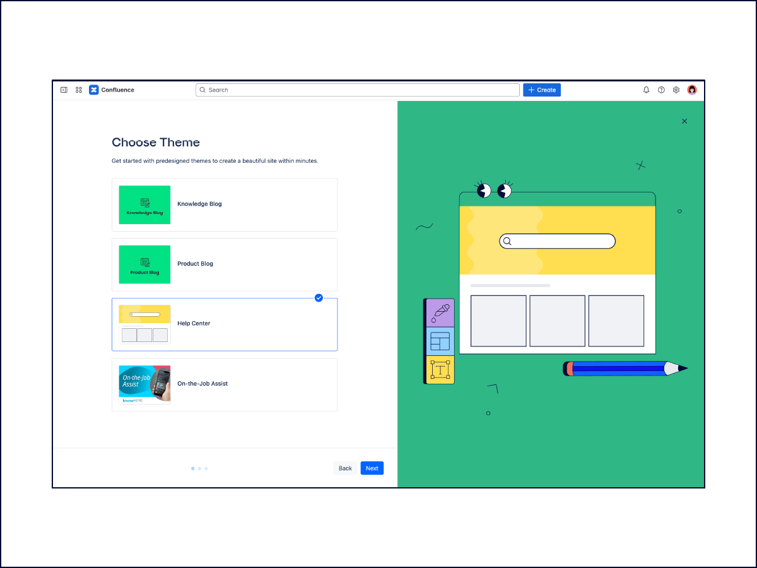
Task: Click the magnifier icon in the search bar
Action: click(202, 90)
